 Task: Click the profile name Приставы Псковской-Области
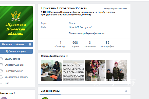pos(64,8)
